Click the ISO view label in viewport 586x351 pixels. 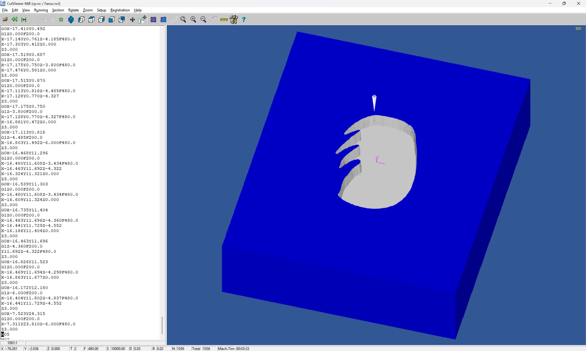578,28
